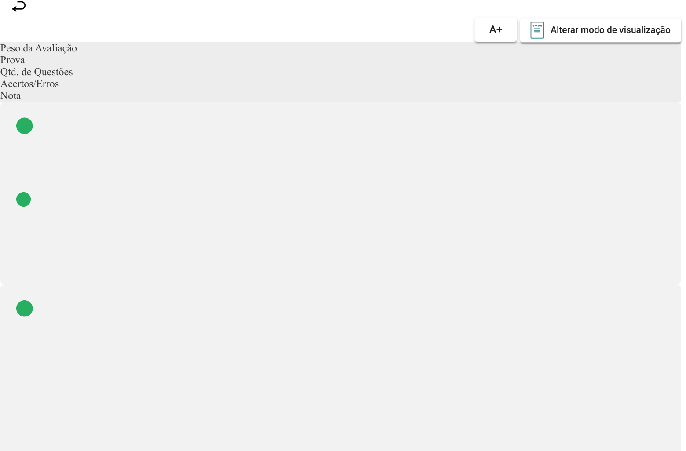Click the first green status circle

[25, 126]
